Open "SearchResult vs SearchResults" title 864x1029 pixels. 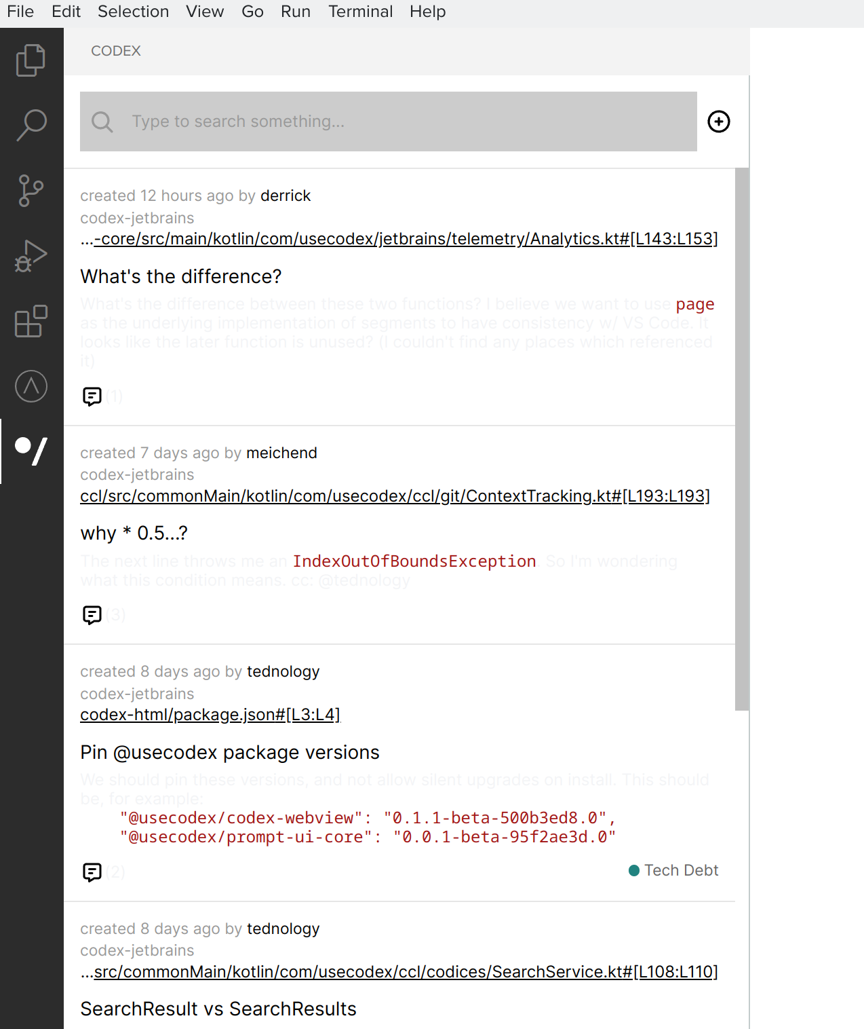pyautogui.click(x=218, y=1009)
